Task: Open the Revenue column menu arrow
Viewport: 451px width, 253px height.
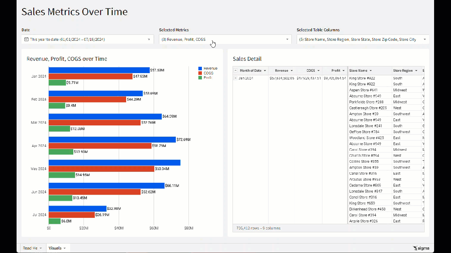Action: coord(292,71)
